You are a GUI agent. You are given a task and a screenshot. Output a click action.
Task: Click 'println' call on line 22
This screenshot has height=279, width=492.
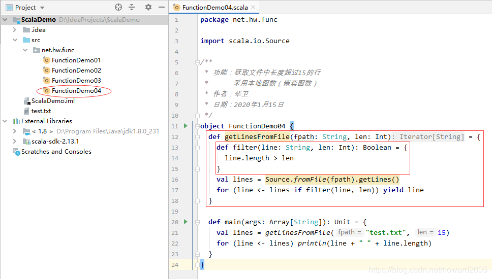(x=311, y=243)
